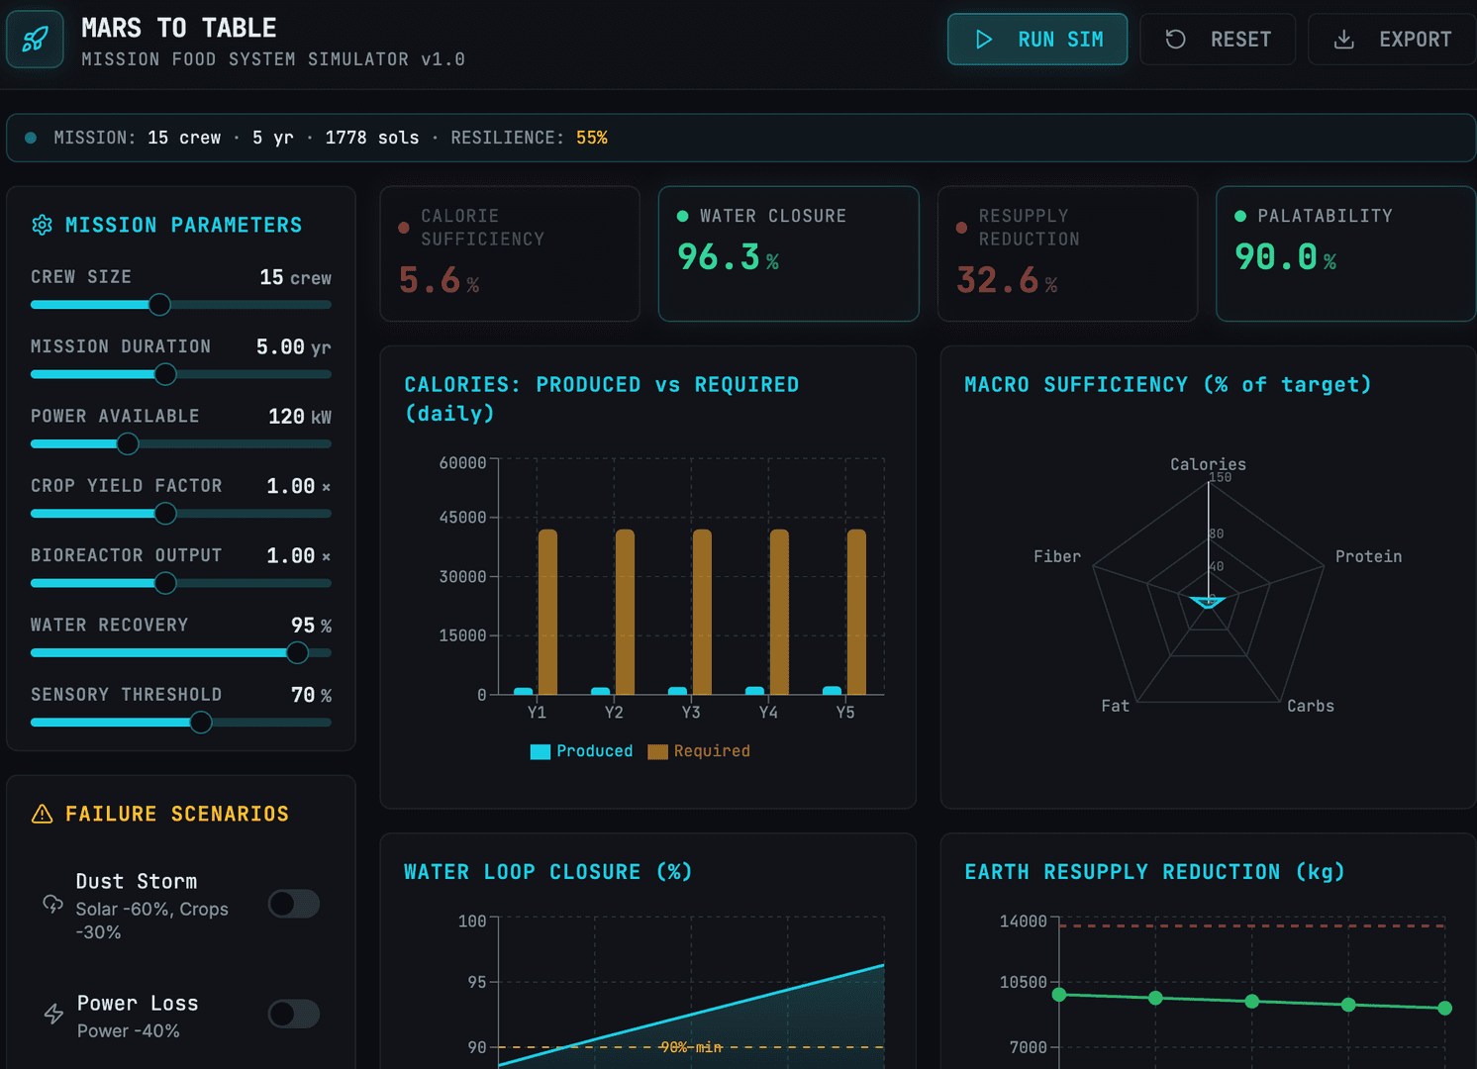Click the Crew Size slider handle
Viewport: 1477px width, 1069px height.
[x=159, y=305]
